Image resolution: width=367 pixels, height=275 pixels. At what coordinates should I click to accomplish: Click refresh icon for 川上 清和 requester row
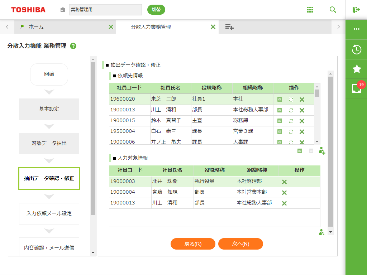(291, 110)
